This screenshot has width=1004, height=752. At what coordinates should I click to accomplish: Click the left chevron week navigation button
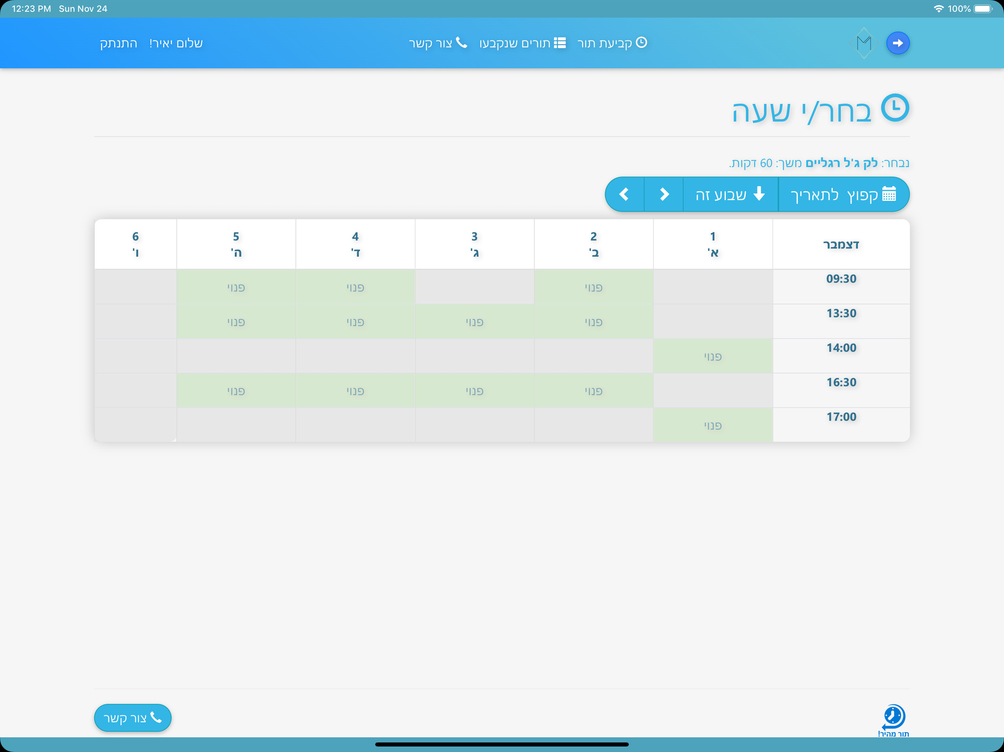click(x=624, y=195)
